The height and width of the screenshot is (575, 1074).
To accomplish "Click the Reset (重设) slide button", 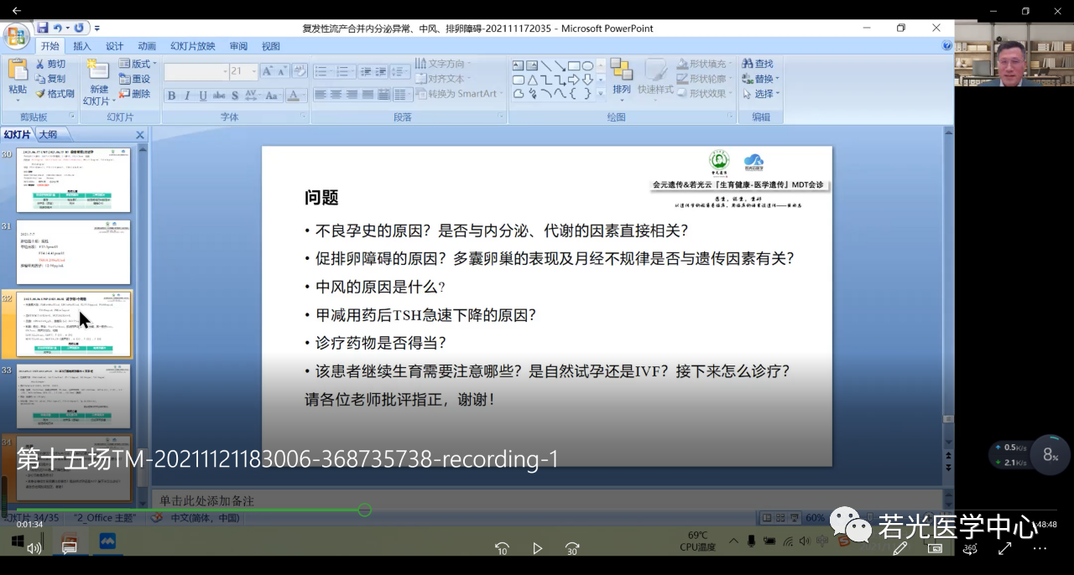I will click(x=134, y=80).
